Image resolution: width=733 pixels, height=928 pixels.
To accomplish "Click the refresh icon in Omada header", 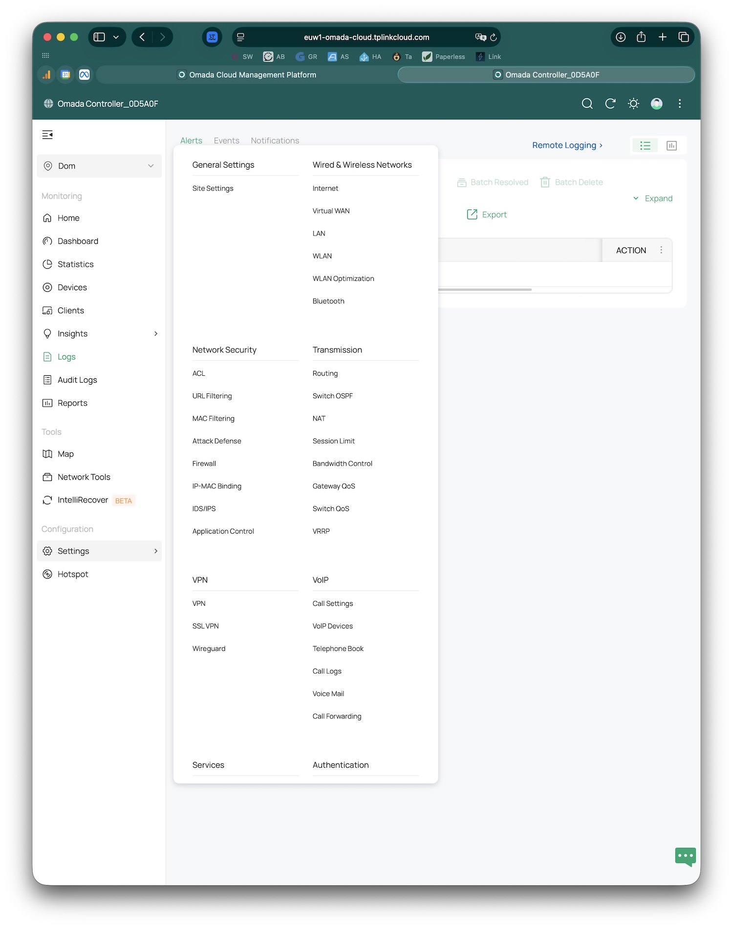I will pyautogui.click(x=610, y=104).
